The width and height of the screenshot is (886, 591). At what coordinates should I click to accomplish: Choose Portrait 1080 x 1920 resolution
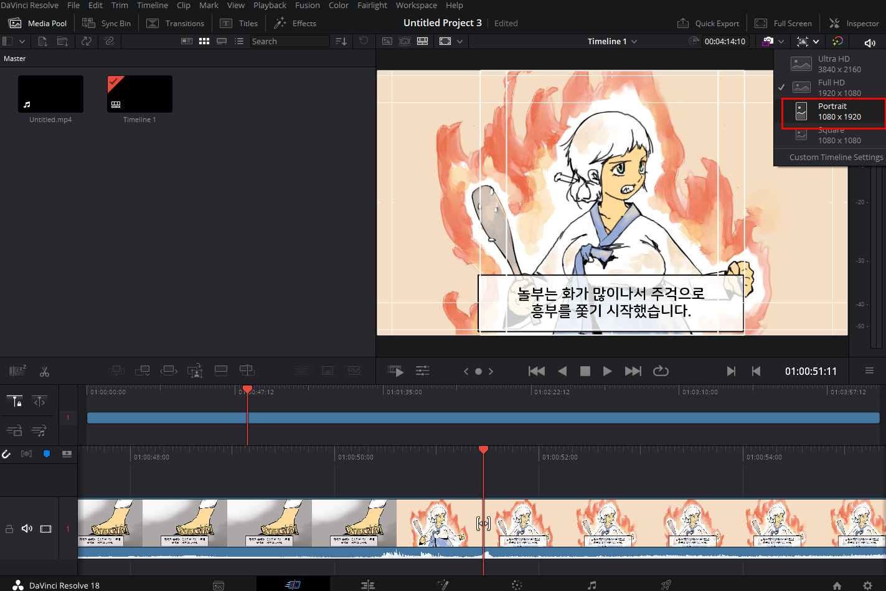(x=833, y=111)
